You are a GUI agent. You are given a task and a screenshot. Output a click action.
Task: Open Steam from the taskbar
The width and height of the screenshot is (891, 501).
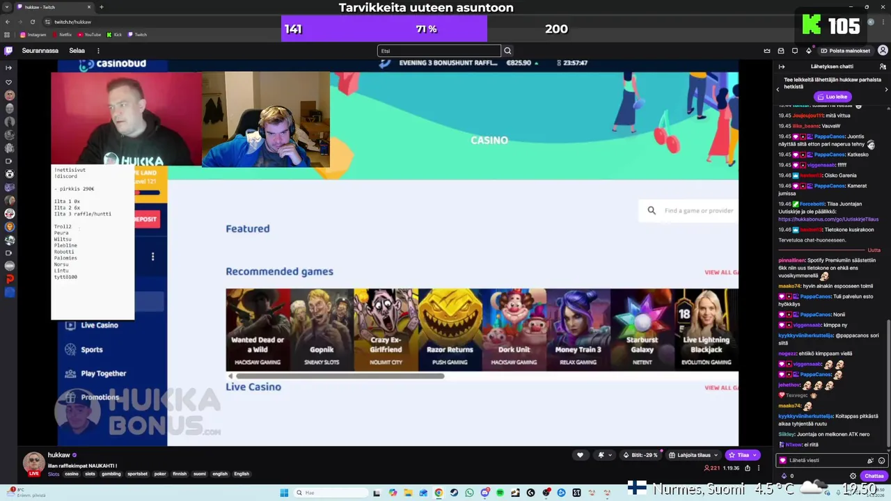point(454,493)
